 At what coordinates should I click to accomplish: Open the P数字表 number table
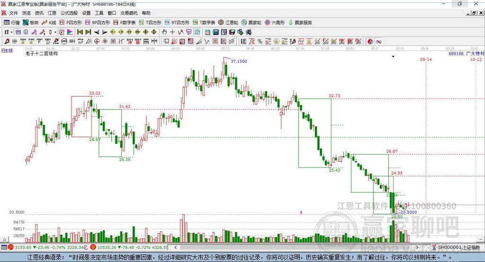tap(125, 23)
